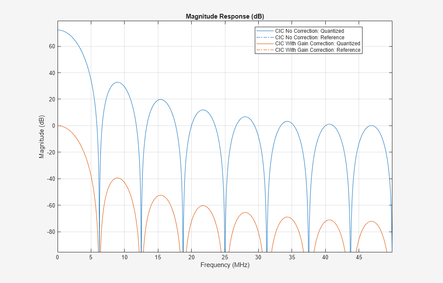This screenshot has height=283, width=443.
Task: Select legend entry 'CIC No Correction: Reference'
Action: click(309, 38)
